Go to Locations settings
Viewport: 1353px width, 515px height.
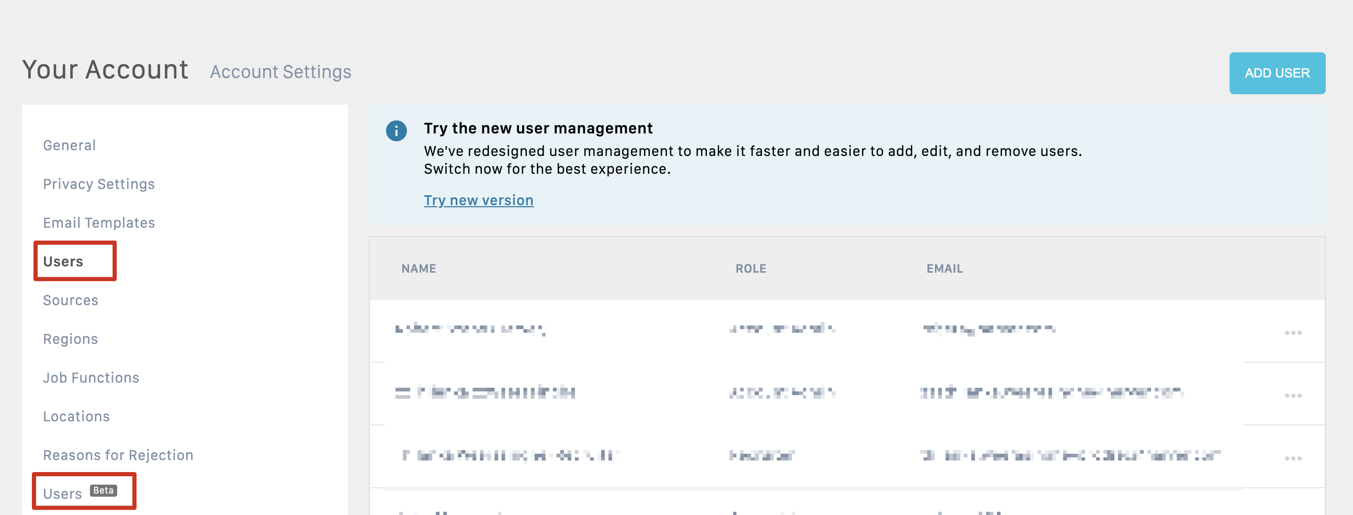[x=76, y=416]
